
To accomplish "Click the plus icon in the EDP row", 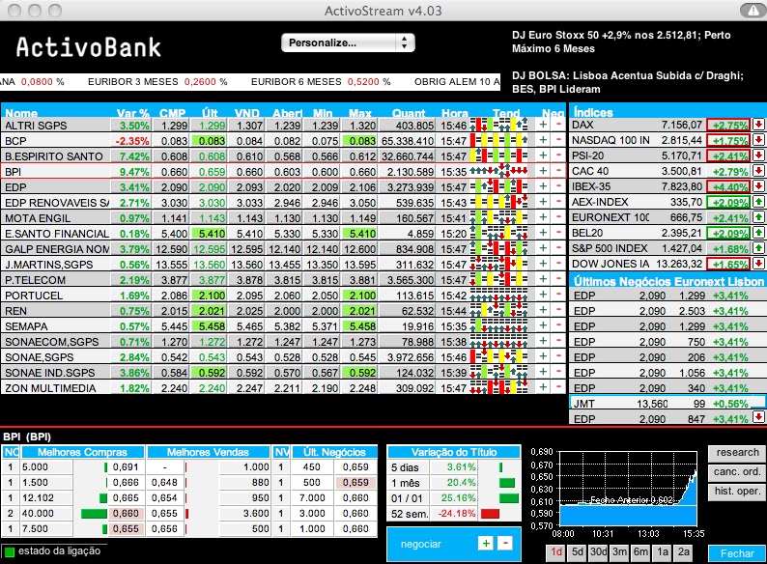I will tap(543, 186).
